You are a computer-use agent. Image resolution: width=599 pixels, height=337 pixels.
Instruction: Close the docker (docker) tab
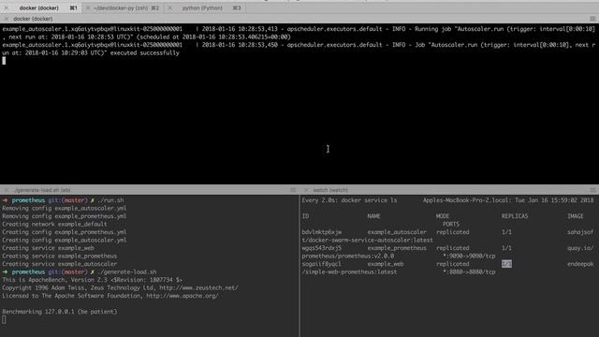7,8
